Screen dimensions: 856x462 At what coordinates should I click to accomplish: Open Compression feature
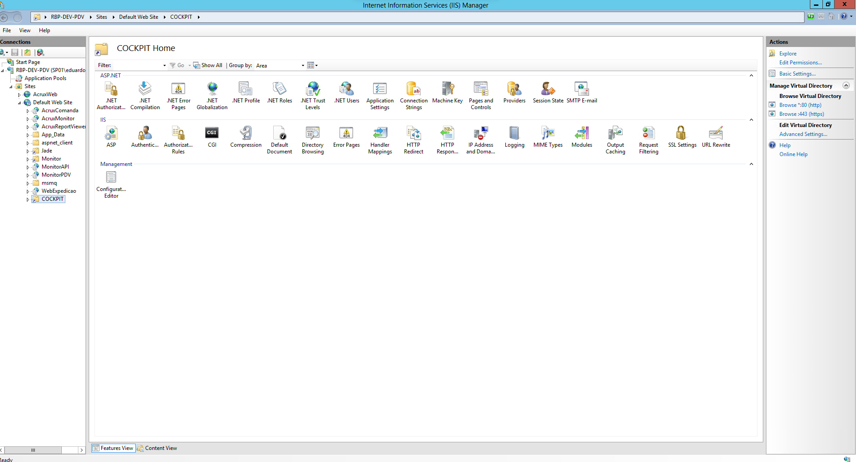[x=246, y=137]
